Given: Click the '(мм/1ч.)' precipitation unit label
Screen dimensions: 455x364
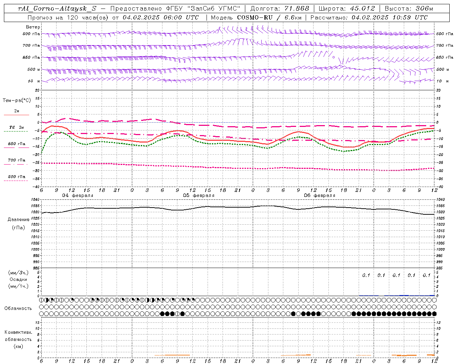Looking at the screenshot, I should 18,286.
